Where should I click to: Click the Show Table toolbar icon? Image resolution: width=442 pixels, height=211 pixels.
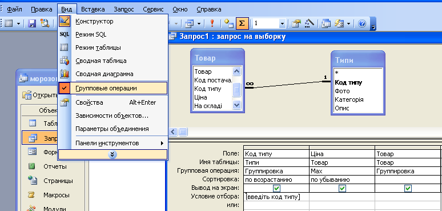click(228, 23)
